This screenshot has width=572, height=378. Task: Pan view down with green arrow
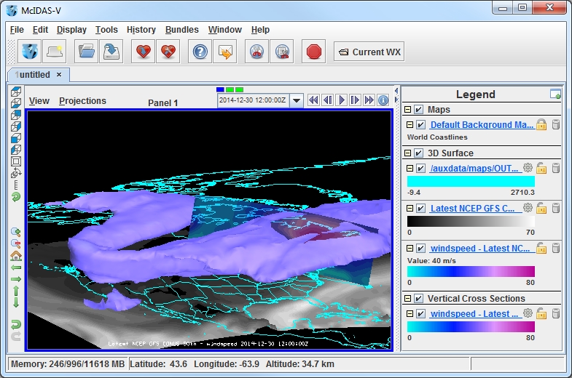click(16, 302)
